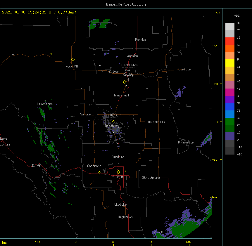252x246 pixels.
Task: Click the magenta 42 dBZ legend swatch
Action: tap(230, 92)
